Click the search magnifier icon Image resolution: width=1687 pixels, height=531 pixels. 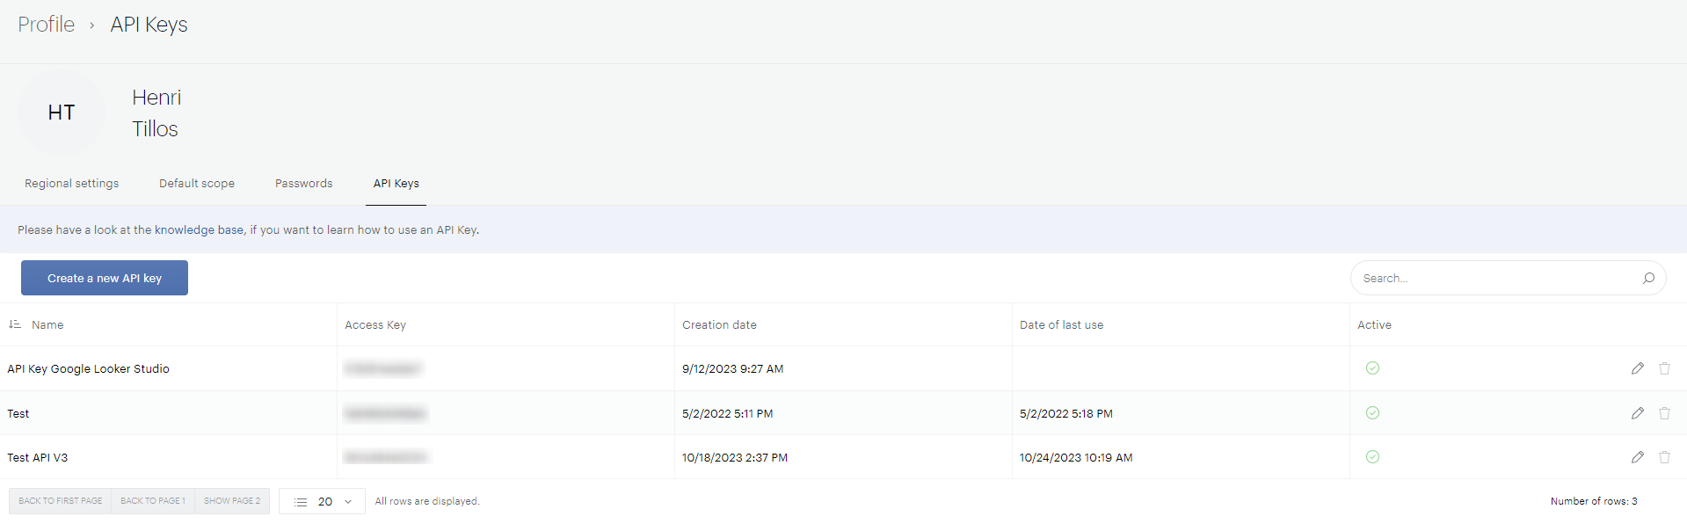click(1648, 278)
